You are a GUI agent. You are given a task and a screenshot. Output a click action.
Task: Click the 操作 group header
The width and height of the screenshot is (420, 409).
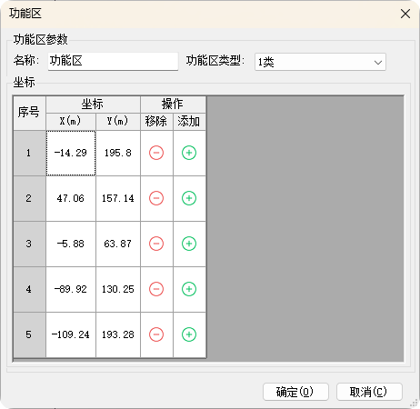pos(173,105)
